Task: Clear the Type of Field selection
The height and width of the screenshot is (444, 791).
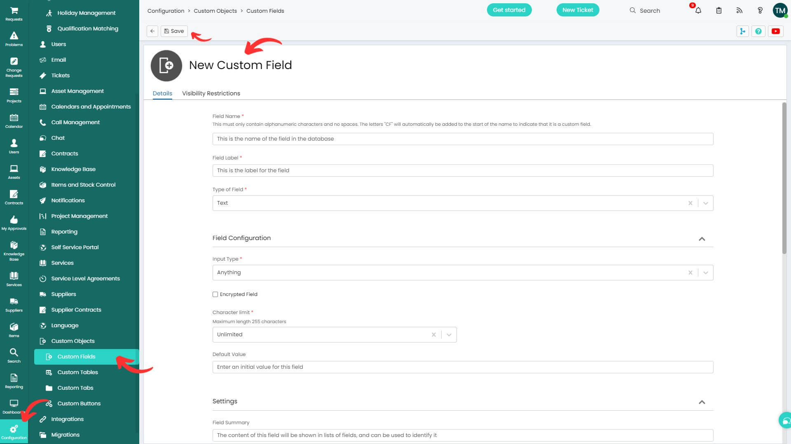Action: [x=690, y=203]
